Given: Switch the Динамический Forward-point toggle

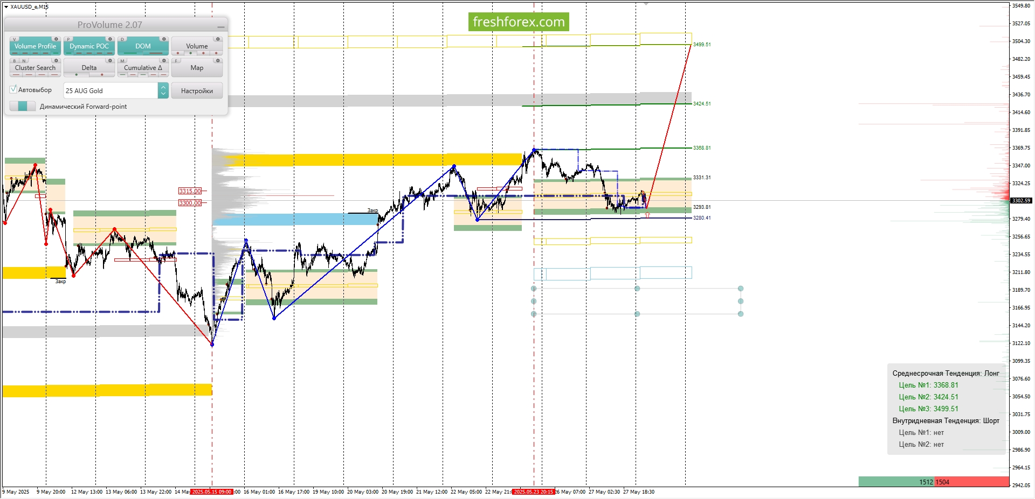Looking at the screenshot, I should tap(23, 106).
